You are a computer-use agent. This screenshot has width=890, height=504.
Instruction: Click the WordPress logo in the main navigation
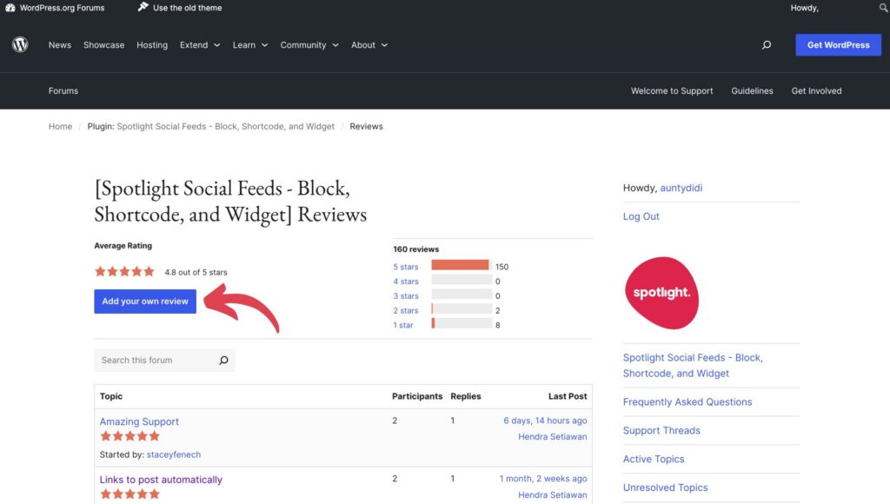click(19, 44)
